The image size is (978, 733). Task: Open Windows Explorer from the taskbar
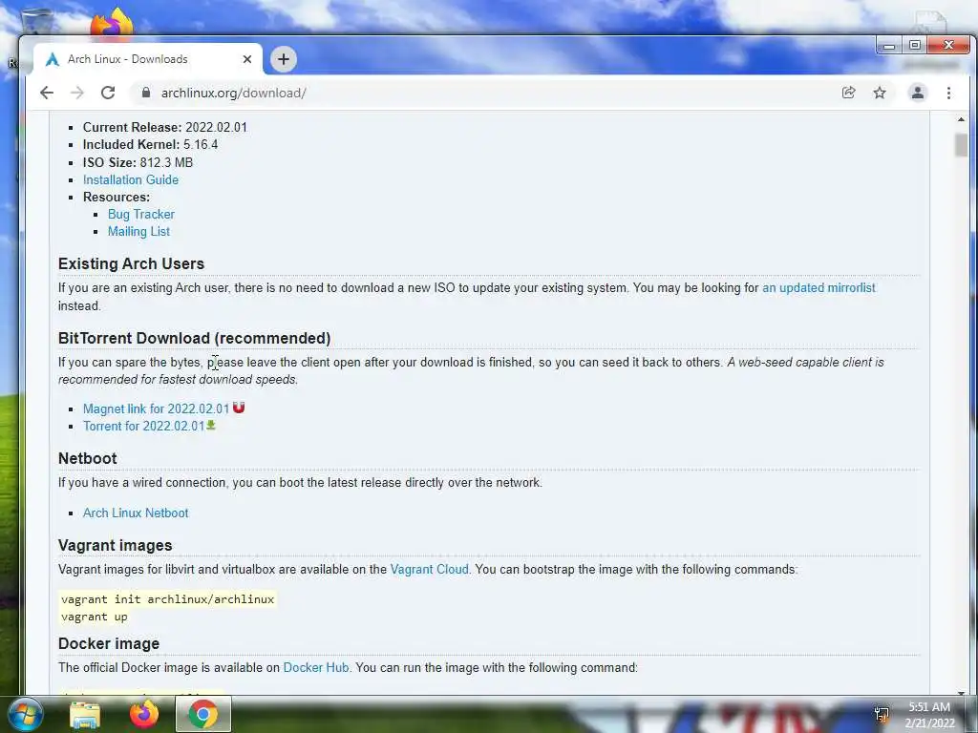click(85, 715)
